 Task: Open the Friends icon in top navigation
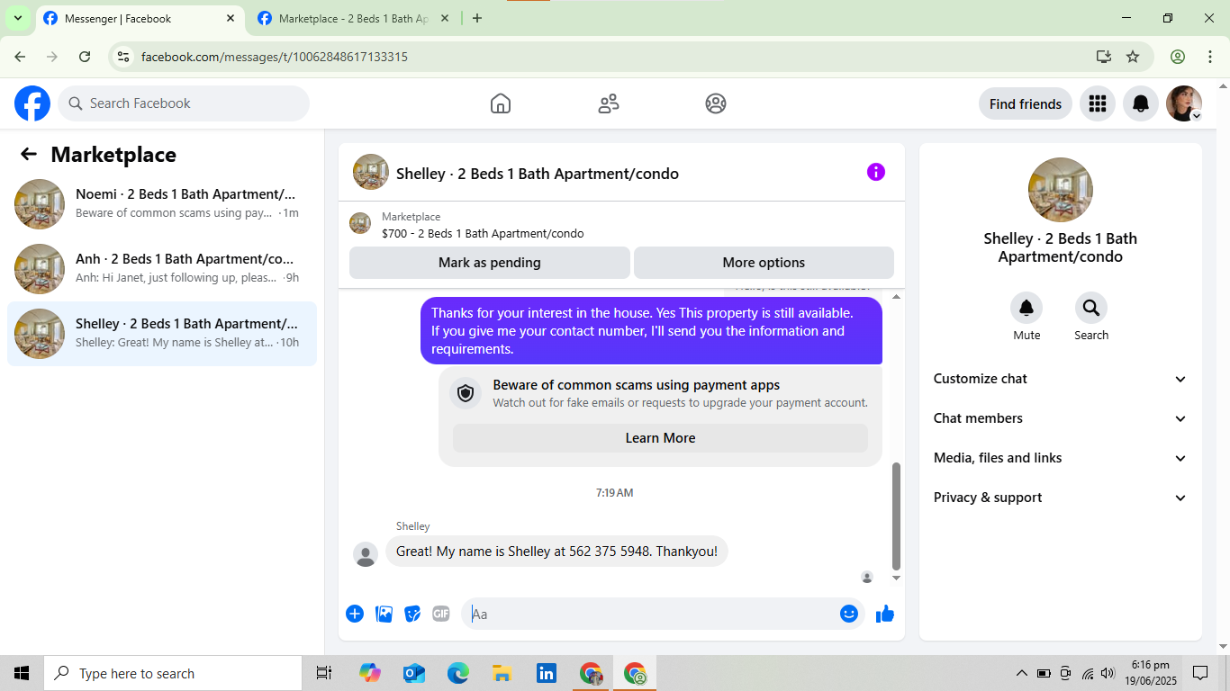coord(609,103)
